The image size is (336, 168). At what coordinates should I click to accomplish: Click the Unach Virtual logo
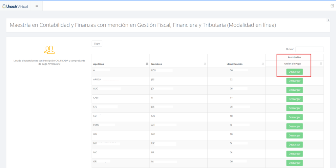pos(15,6)
